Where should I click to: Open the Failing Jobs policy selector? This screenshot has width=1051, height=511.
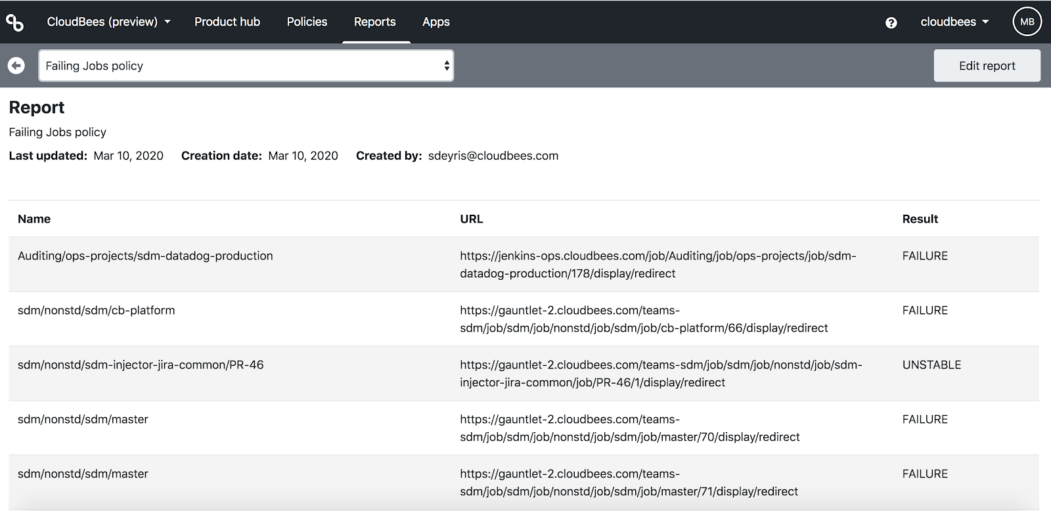pyautogui.click(x=246, y=66)
